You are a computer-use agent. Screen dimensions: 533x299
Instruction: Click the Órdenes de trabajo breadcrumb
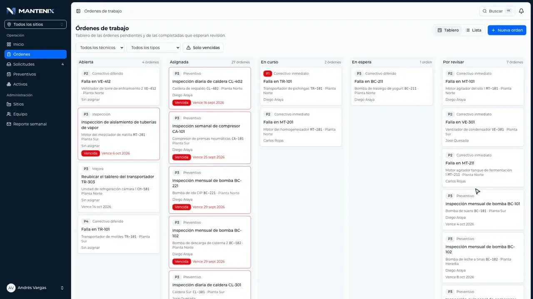click(x=103, y=11)
